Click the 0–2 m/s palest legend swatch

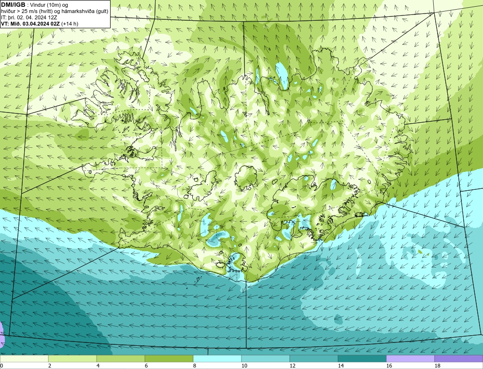coord(24,359)
